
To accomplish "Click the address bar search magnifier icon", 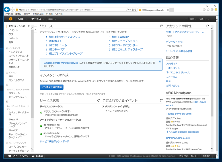I will [x=128, y=10].
